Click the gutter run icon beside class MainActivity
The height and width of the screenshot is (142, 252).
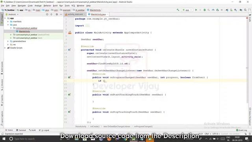(x=70, y=33)
